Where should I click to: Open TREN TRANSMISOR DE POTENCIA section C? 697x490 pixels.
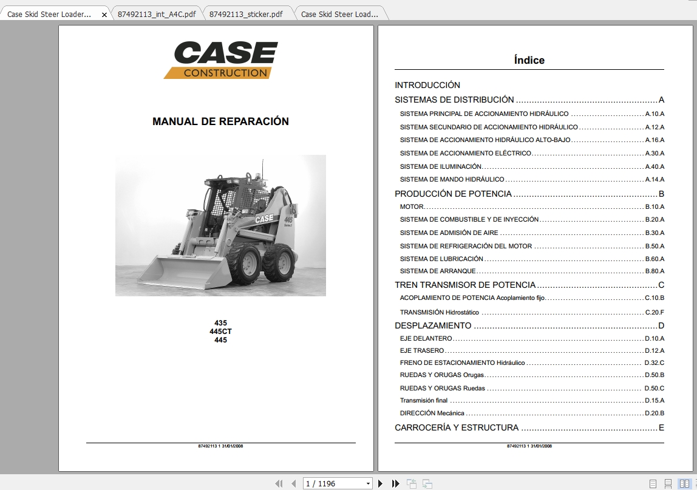[x=529, y=285]
